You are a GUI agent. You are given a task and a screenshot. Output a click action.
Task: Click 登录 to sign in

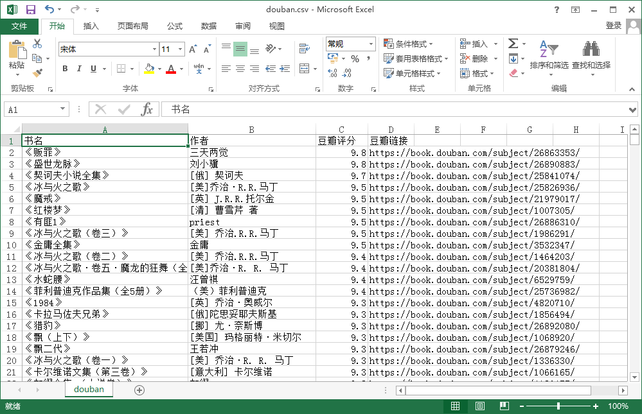(613, 26)
